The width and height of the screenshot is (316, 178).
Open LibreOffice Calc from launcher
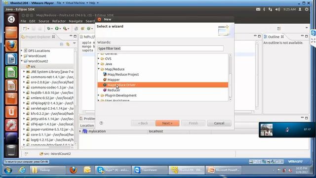(x=11, y=72)
